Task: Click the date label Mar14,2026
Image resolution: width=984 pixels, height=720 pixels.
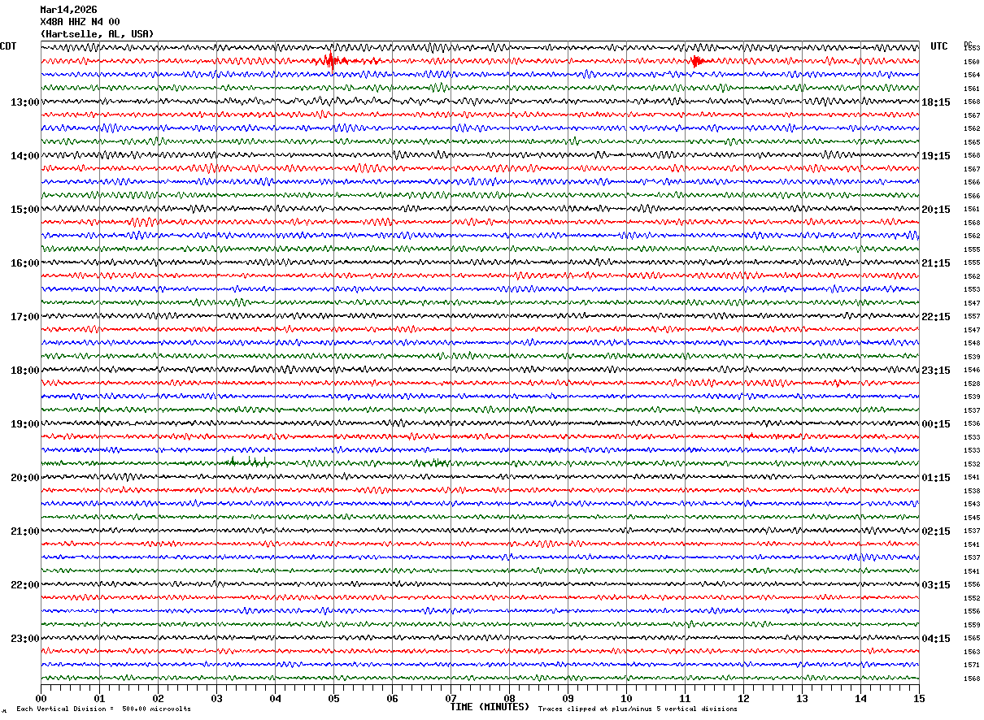Action: pyautogui.click(x=68, y=10)
